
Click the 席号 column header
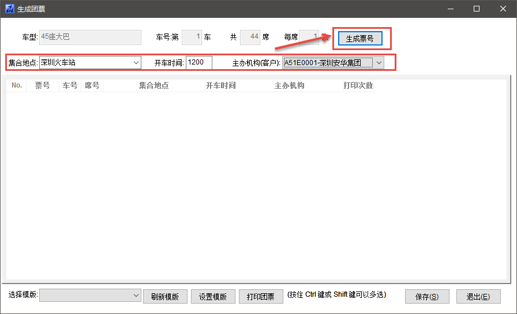(92, 86)
